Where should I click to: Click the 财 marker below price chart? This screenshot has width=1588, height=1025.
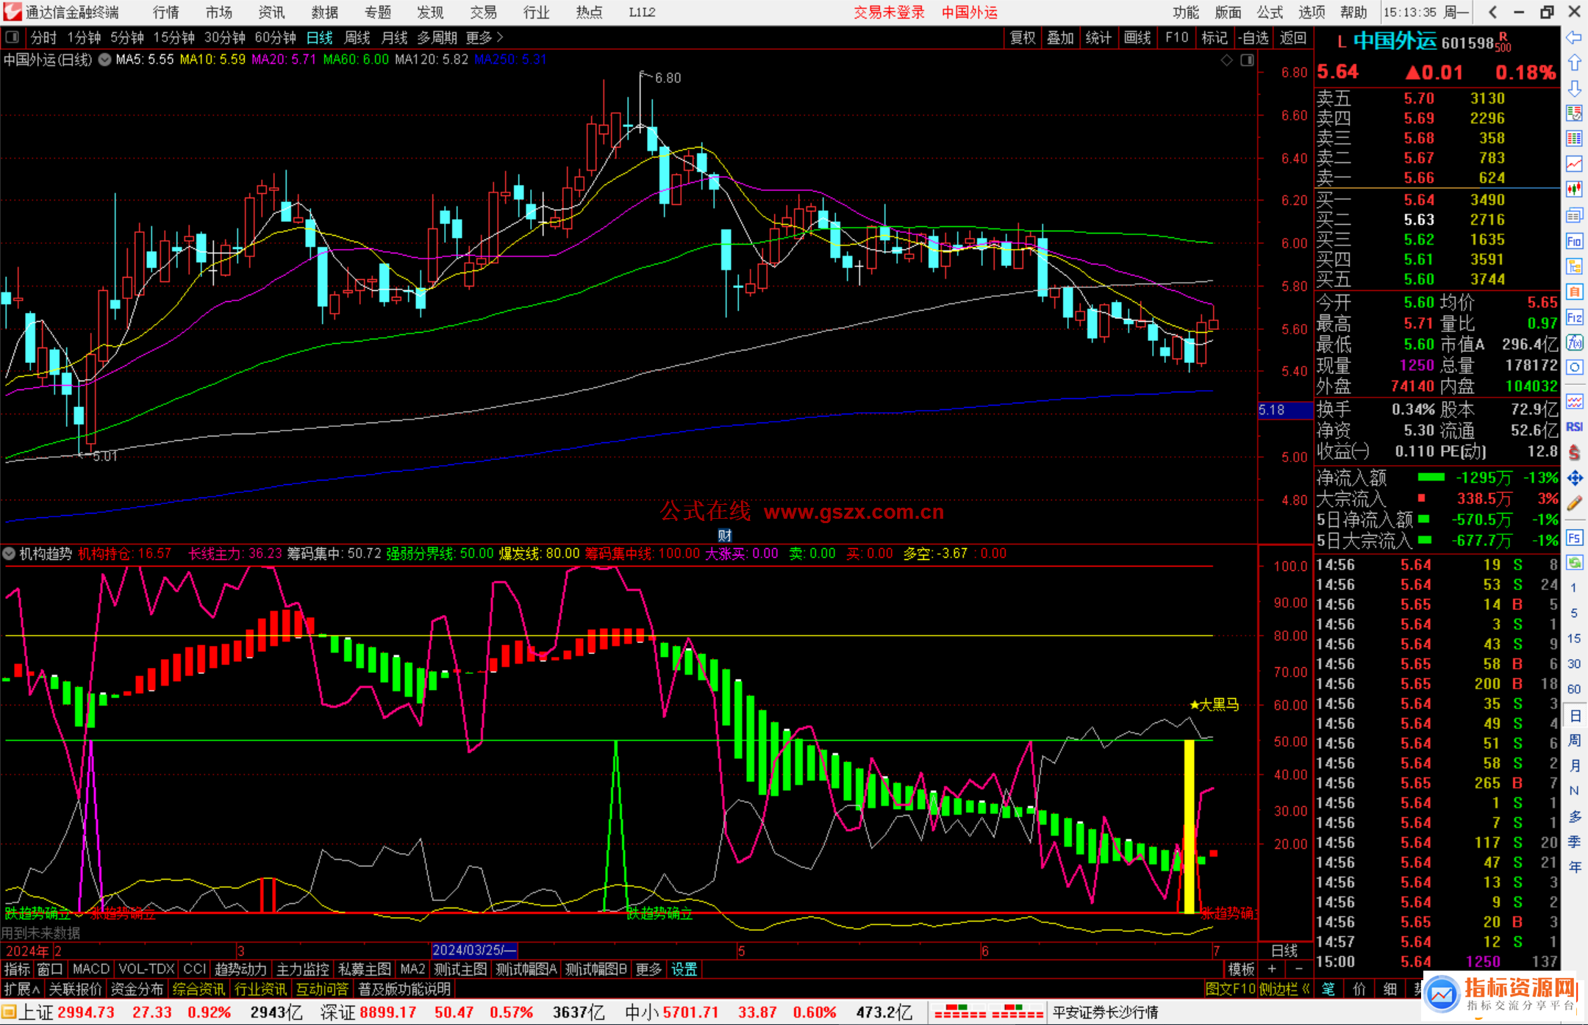click(x=724, y=536)
